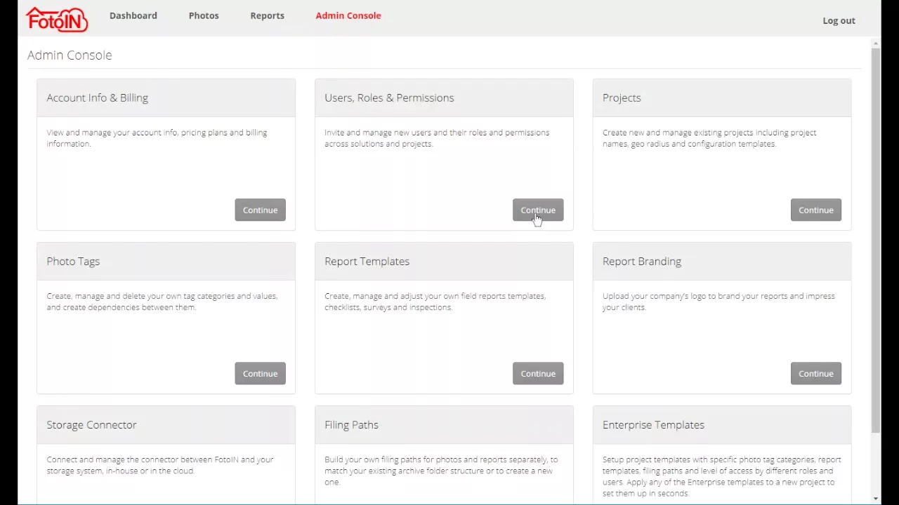Click the Report Templates heading
Screen dimensions: 899x505
click(x=367, y=261)
